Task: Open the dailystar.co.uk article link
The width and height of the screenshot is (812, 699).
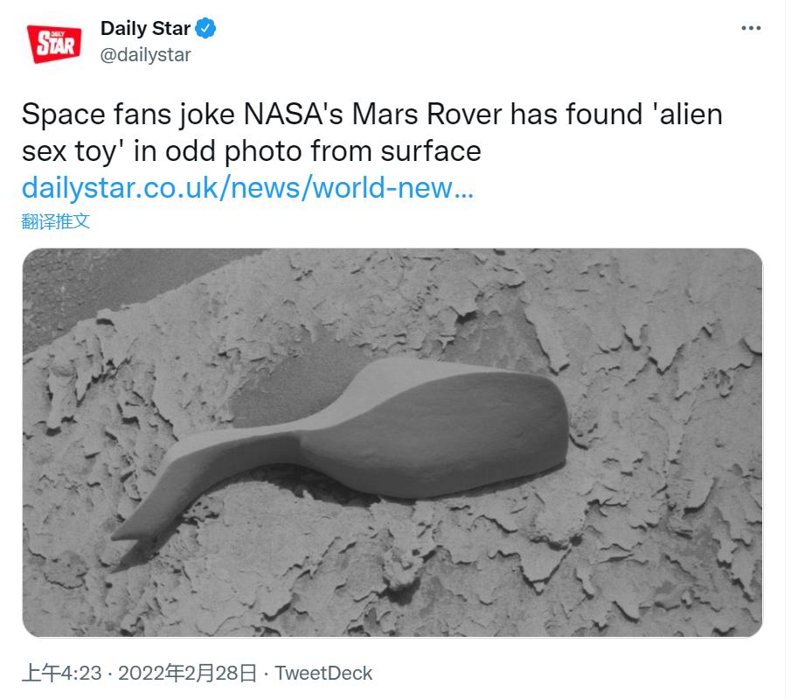Action: 248,187
